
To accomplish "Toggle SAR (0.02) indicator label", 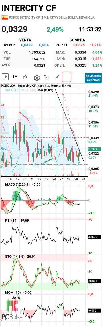I will coord(45,90).
